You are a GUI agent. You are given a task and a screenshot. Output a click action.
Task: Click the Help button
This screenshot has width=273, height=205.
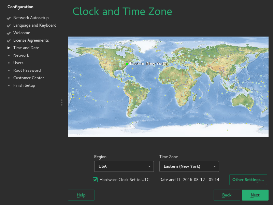(81, 195)
